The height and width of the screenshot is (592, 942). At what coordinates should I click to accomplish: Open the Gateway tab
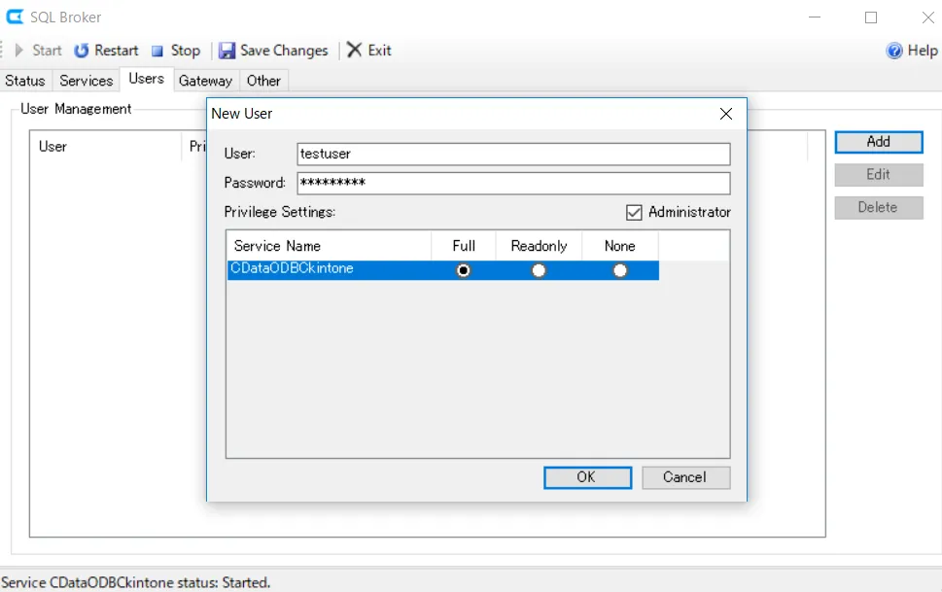tap(205, 81)
